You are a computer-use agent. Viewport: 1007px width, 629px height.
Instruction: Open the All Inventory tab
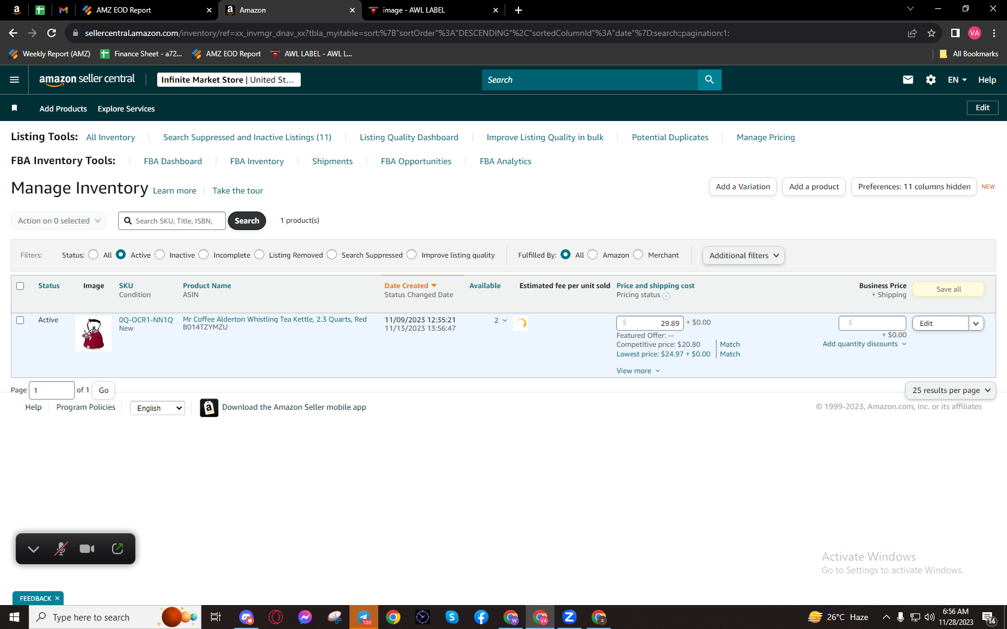[111, 137]
